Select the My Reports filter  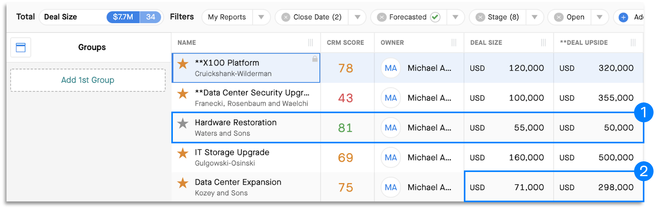227,17
